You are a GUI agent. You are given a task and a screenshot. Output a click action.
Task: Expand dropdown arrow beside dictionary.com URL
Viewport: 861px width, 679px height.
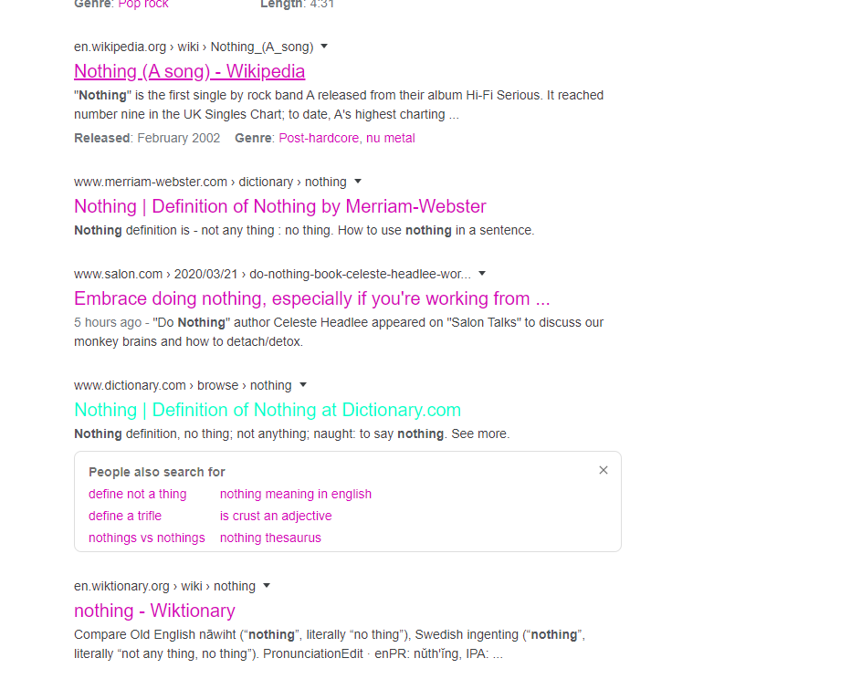(303, 385)
